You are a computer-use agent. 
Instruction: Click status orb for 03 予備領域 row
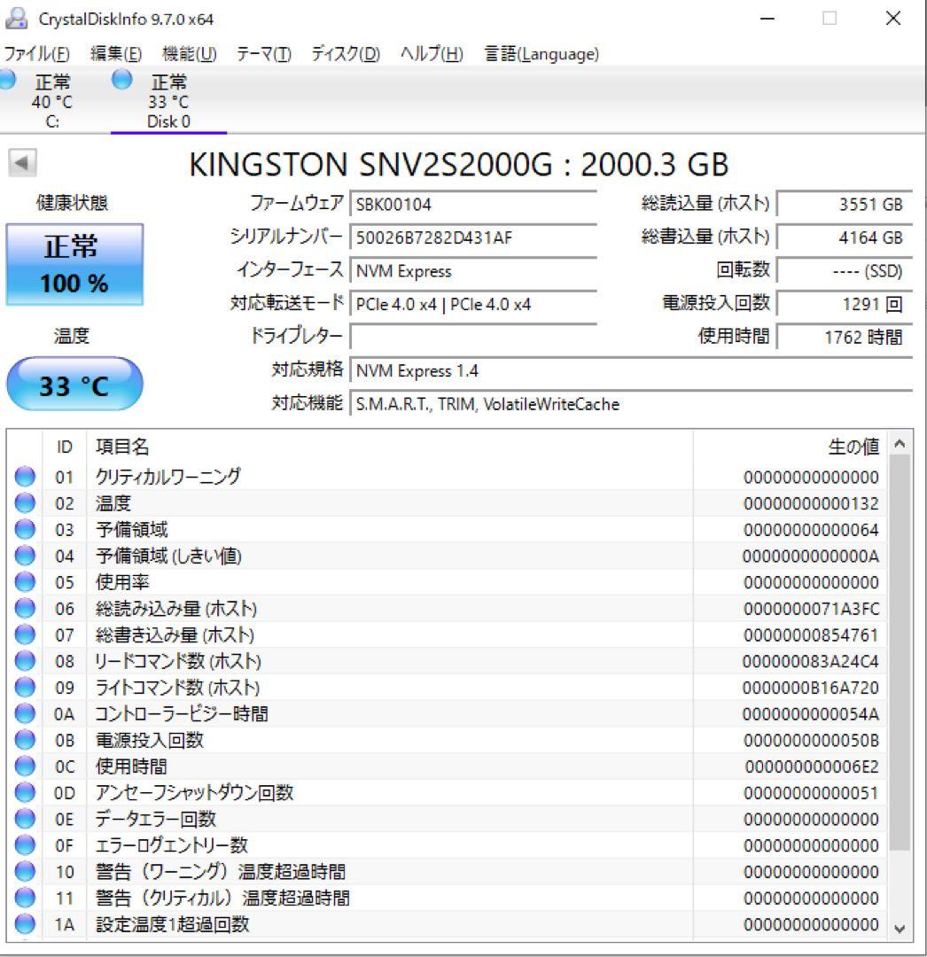[25, 529]
